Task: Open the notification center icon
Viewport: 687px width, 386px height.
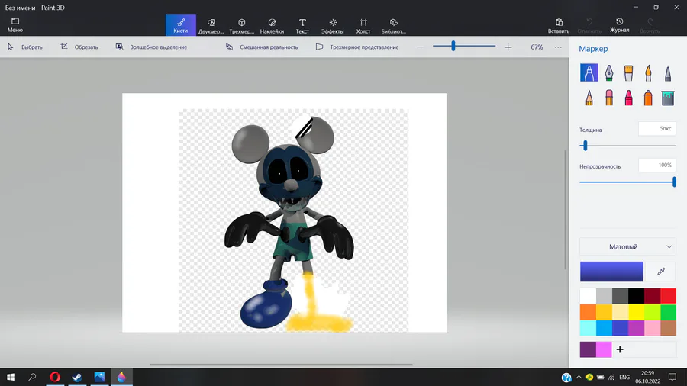Action: [x=672, y=377]
